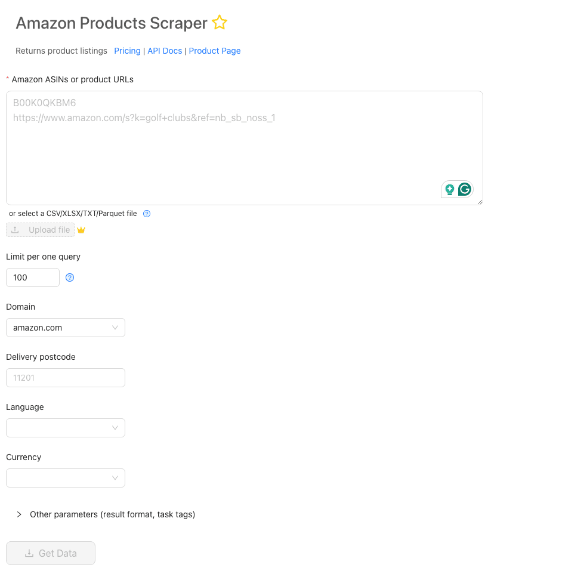Image resolution: width=587 pixels, height=580 pixels.
Task: Expand the Other parameters section
Action: tap(19, 514)
